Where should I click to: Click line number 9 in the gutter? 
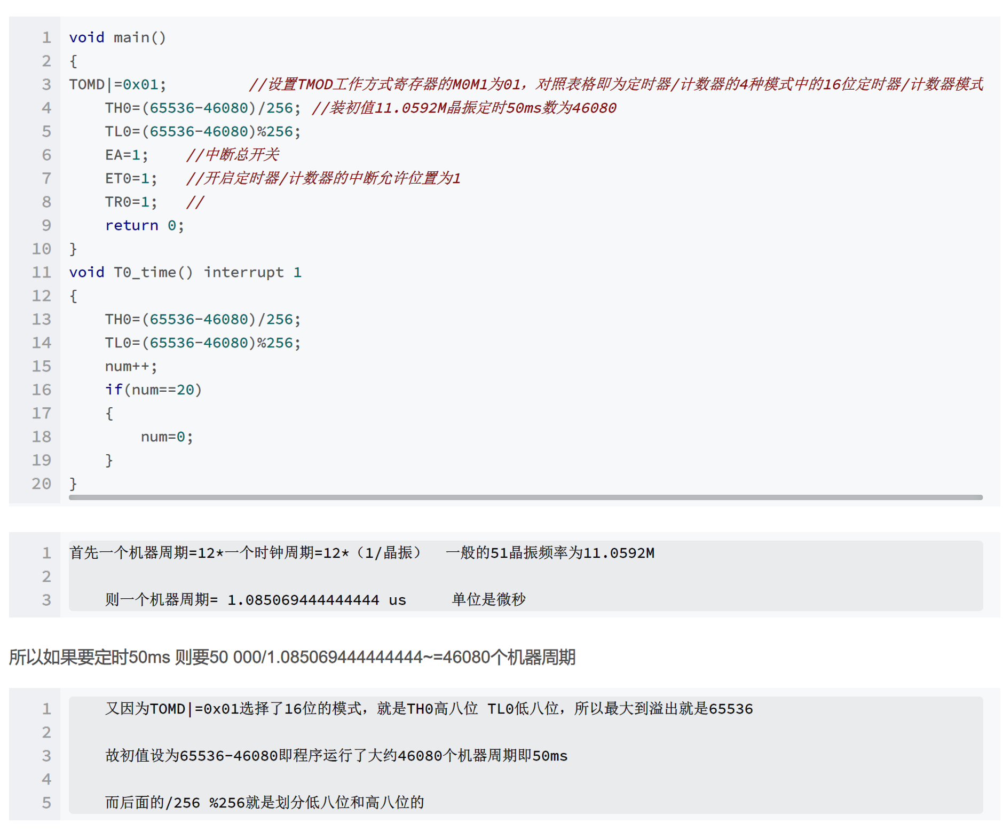46,225
